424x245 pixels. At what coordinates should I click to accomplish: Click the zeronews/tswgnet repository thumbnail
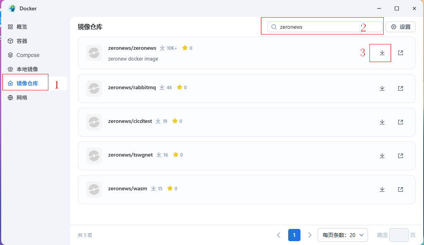click(x=94, y=156)
